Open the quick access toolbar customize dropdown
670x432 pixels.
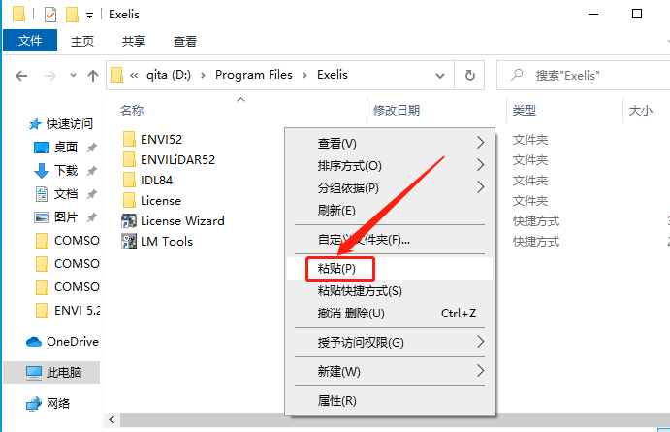89,16
